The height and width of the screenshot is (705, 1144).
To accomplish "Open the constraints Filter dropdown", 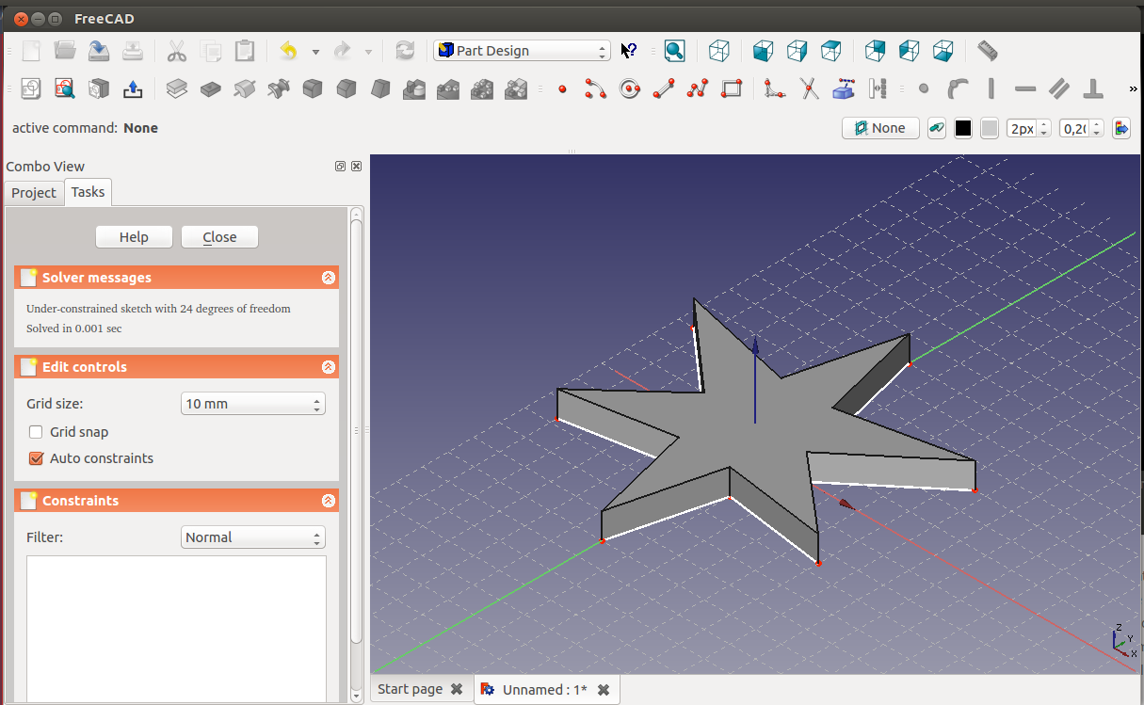I will [x=252, y=537].
